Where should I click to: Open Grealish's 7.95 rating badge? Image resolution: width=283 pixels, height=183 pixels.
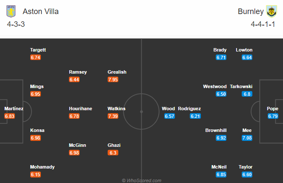point(113,80)
